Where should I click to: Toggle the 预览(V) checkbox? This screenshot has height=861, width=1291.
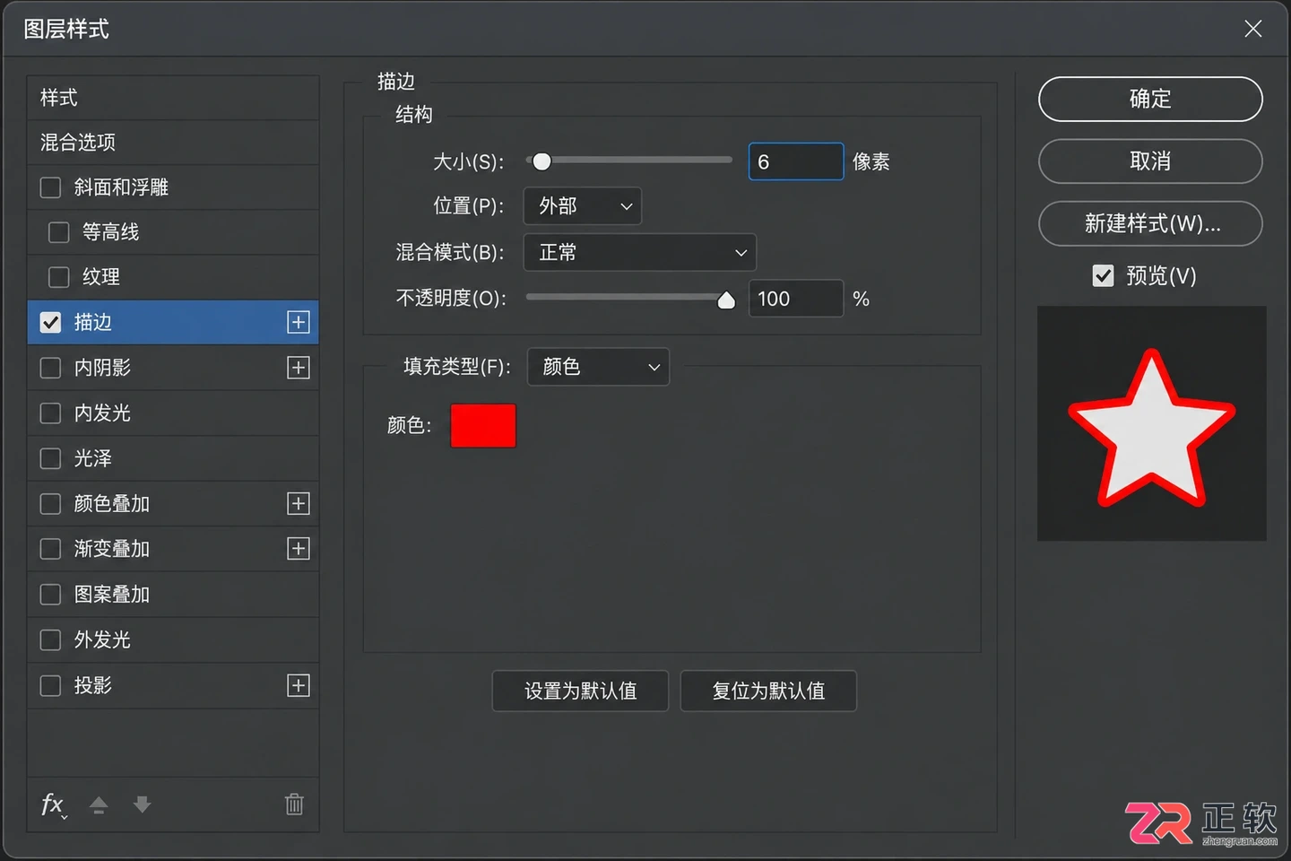(x=1103, y=275)
